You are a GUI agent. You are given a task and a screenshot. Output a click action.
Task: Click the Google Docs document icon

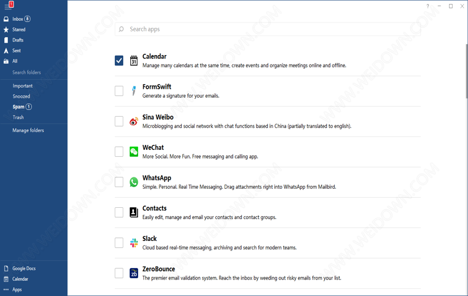point(6,269)
